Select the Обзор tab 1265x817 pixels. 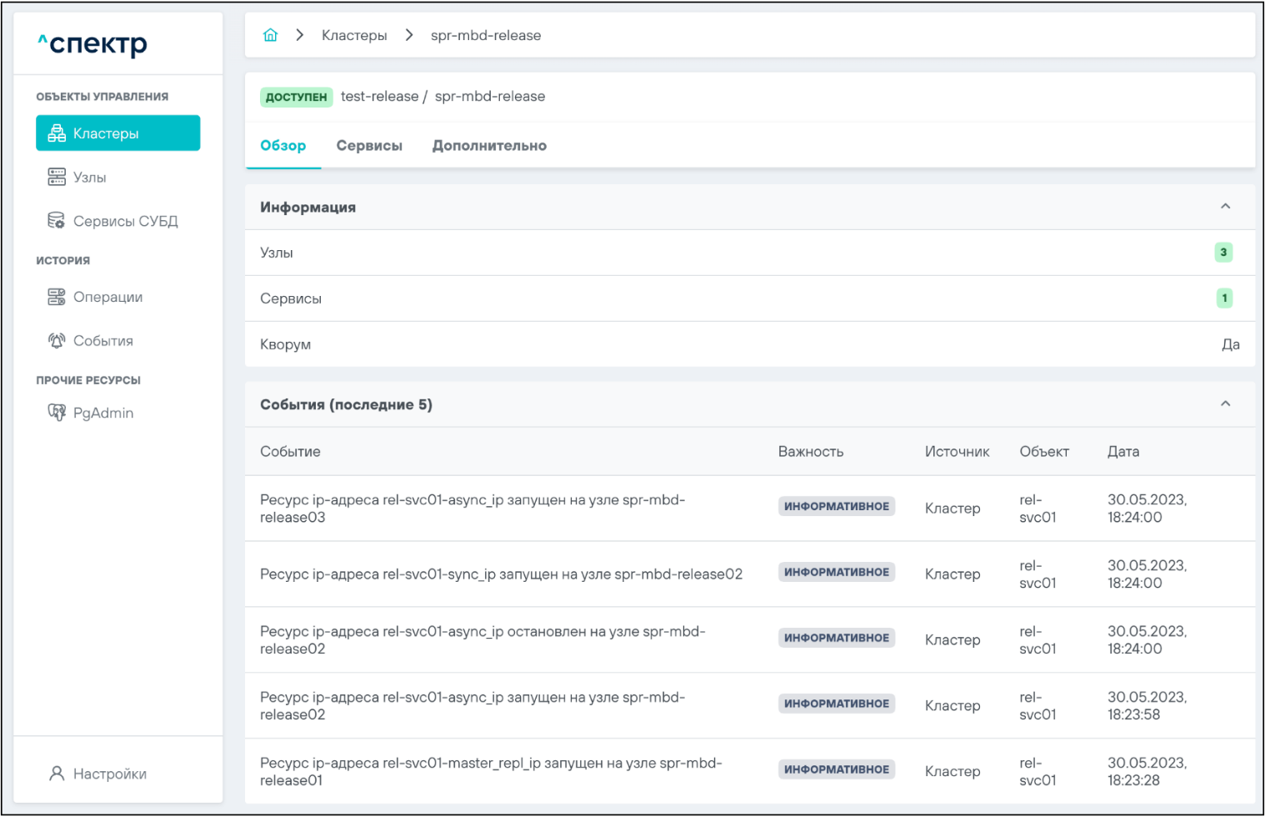[283, 146]
